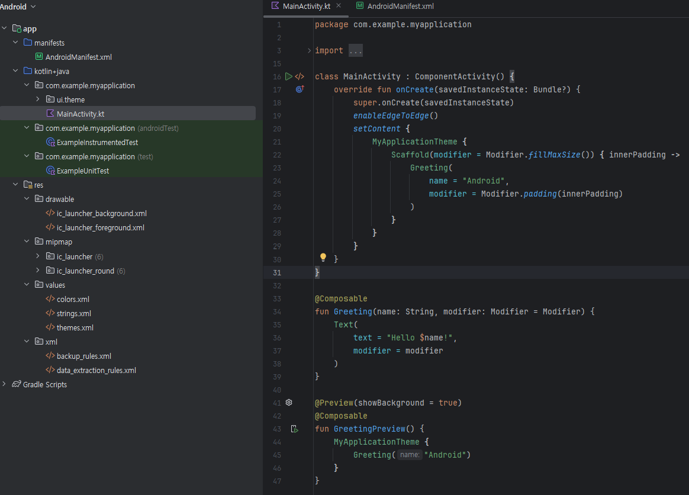Expand the ic_launcher_round mipmap group
The height and width of the screenshot is (495, 689).
(x=38, y=271)
